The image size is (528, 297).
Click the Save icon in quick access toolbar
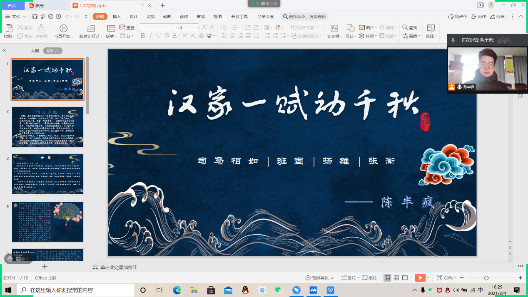click(35, 17)
